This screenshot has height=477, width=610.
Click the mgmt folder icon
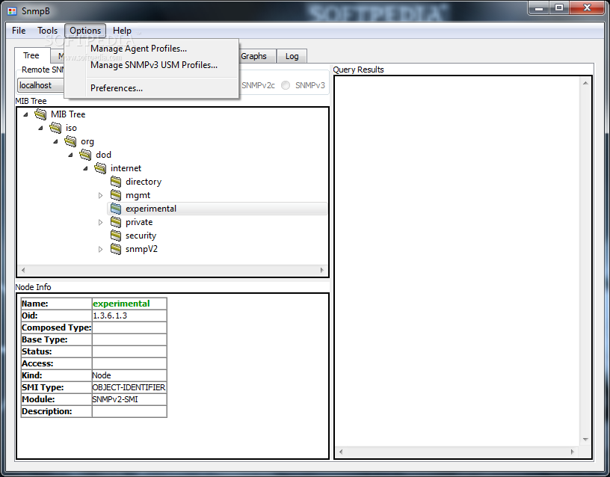tap(116, 195)
